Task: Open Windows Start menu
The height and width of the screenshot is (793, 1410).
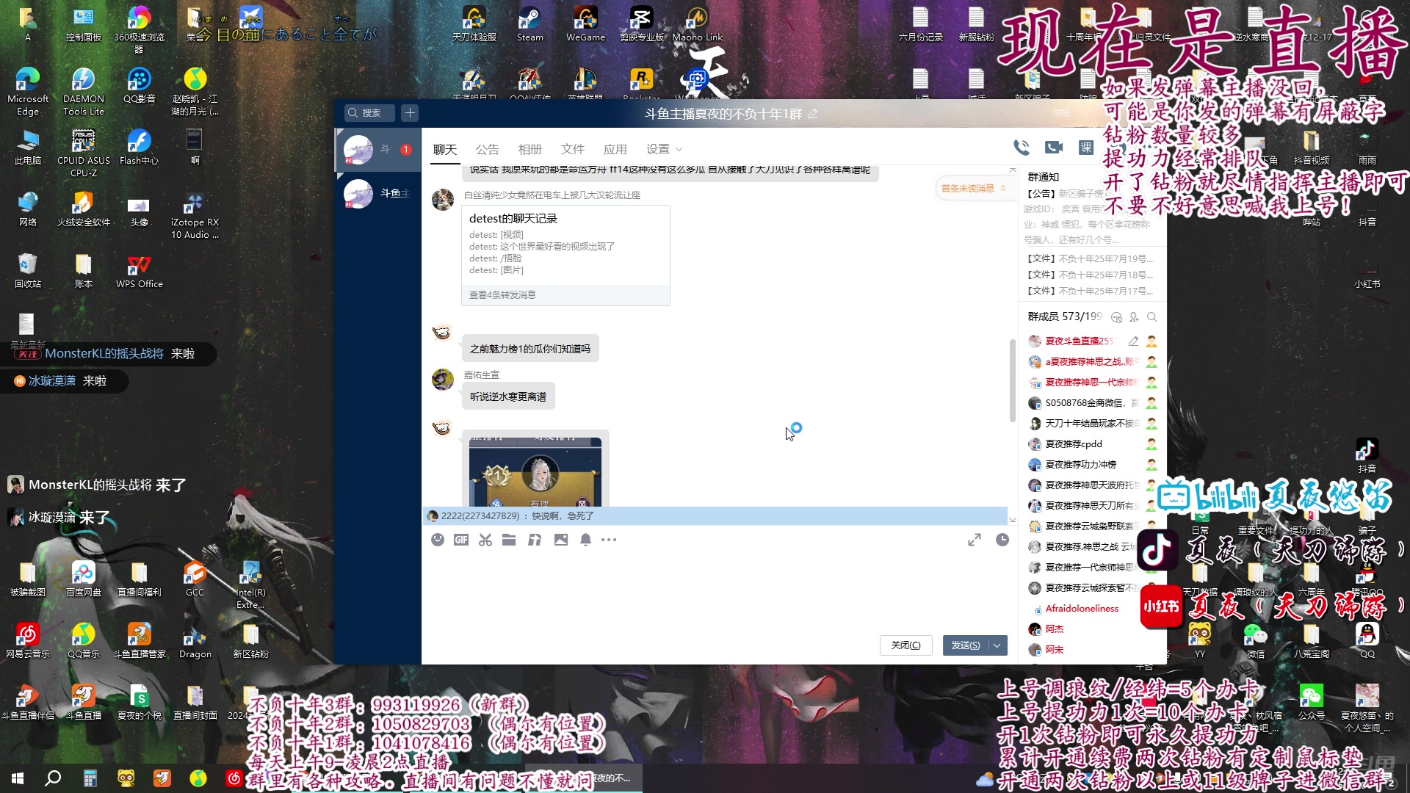Action: point(18,778)
